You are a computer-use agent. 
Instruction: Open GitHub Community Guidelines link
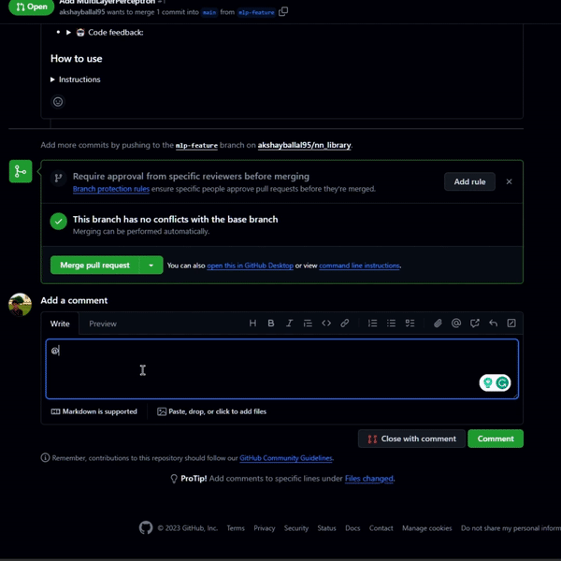286,458
